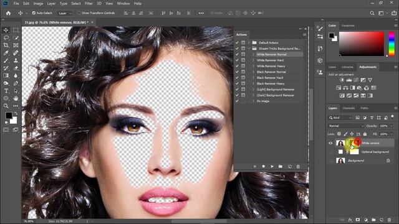Open the Window menu
This screenshot has height=224, width=399.
(x=123, y=4)
